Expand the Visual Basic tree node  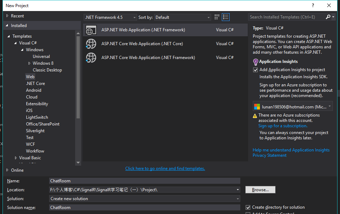click(x=16, y=158)
